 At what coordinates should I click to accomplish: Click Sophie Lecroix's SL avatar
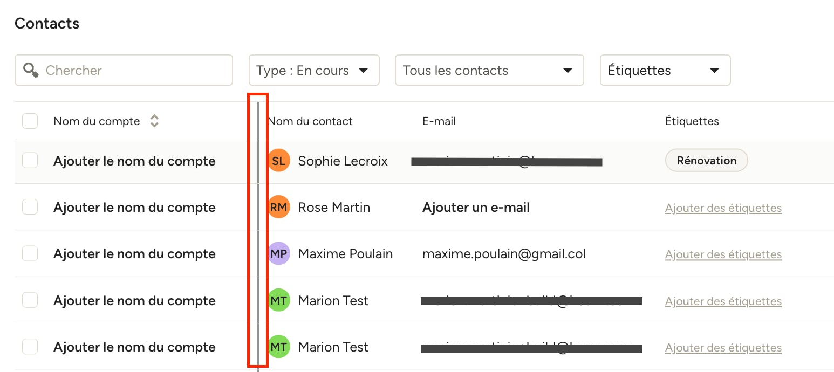(x=278, y=161)
